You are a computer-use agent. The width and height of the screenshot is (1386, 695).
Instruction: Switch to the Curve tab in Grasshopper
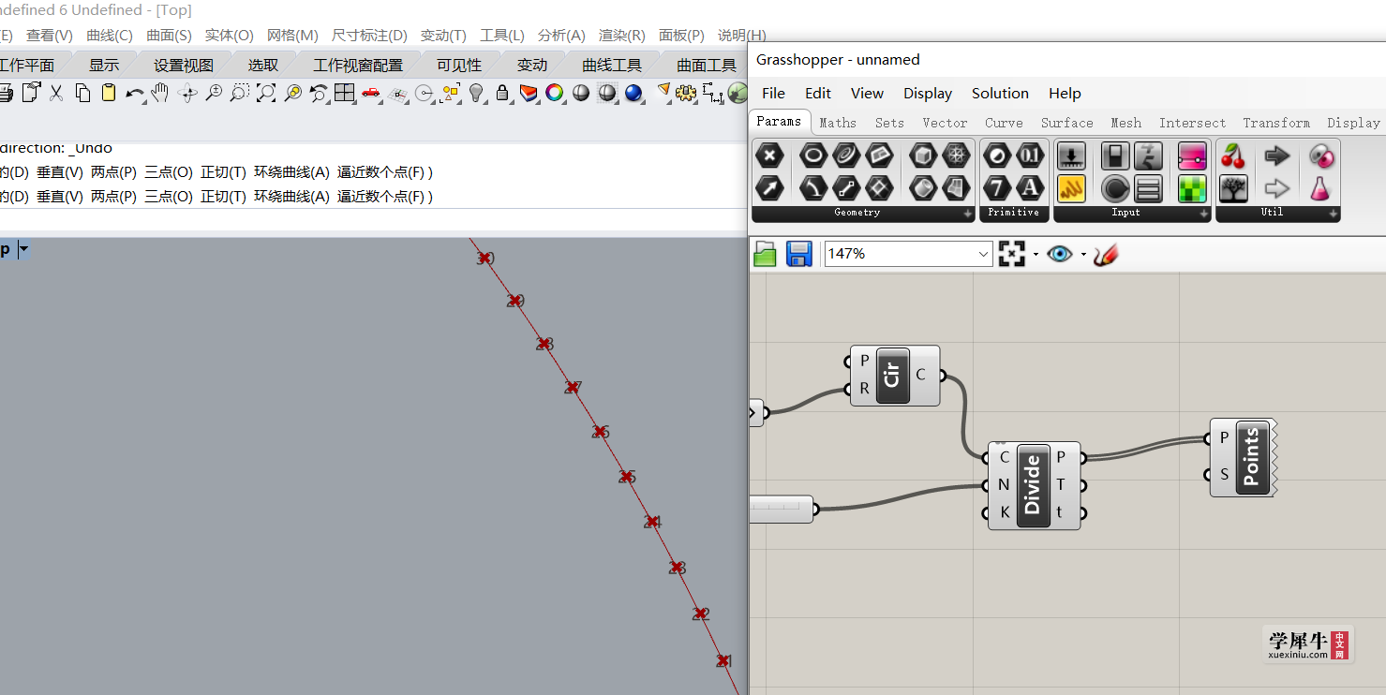coord(1004,123)
